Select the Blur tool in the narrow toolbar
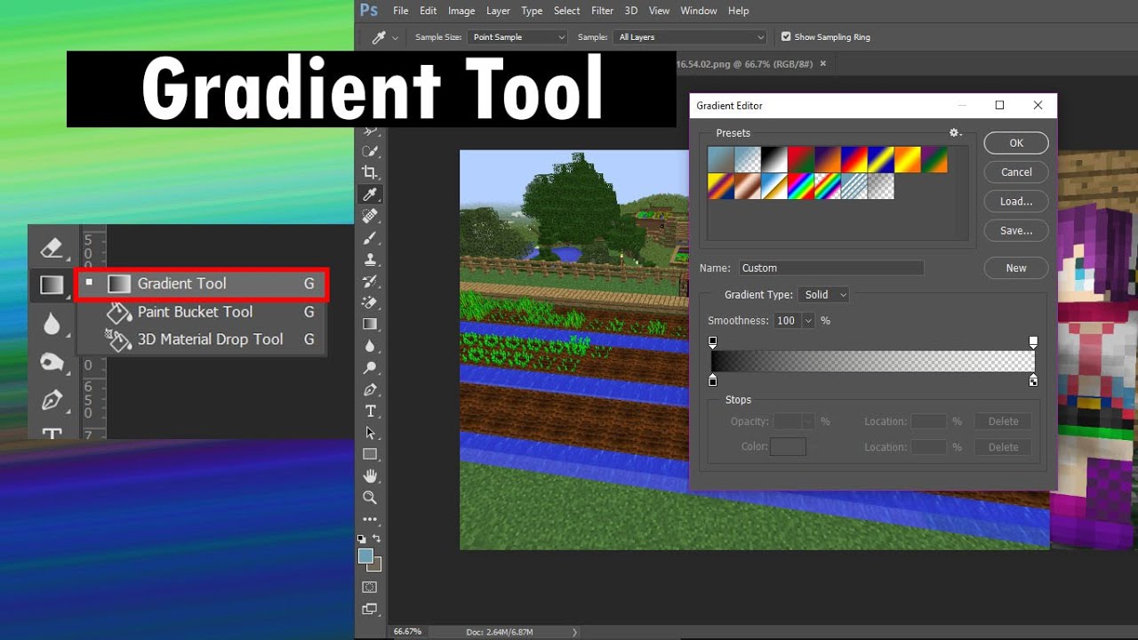 370,346
